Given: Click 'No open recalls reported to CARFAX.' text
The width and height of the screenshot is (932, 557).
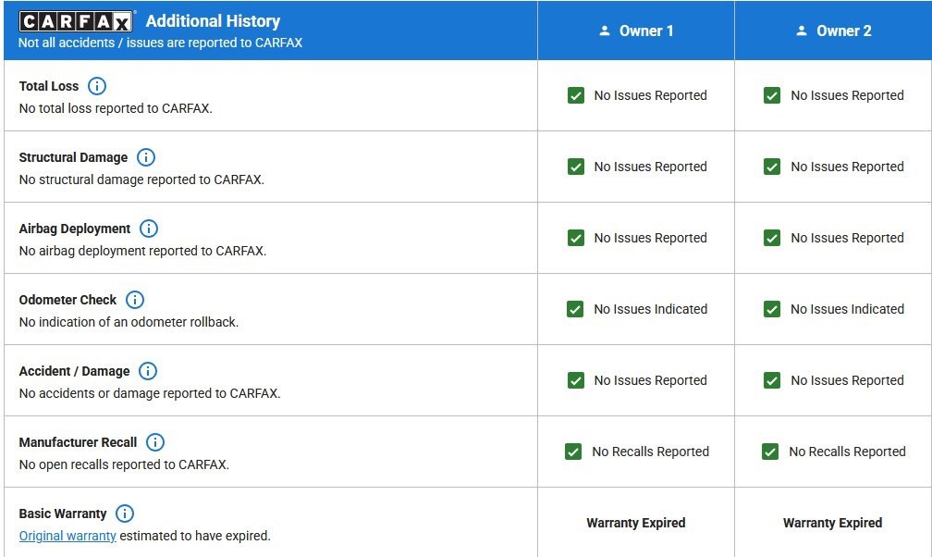Looking at the screenshot, I should 124,464.
